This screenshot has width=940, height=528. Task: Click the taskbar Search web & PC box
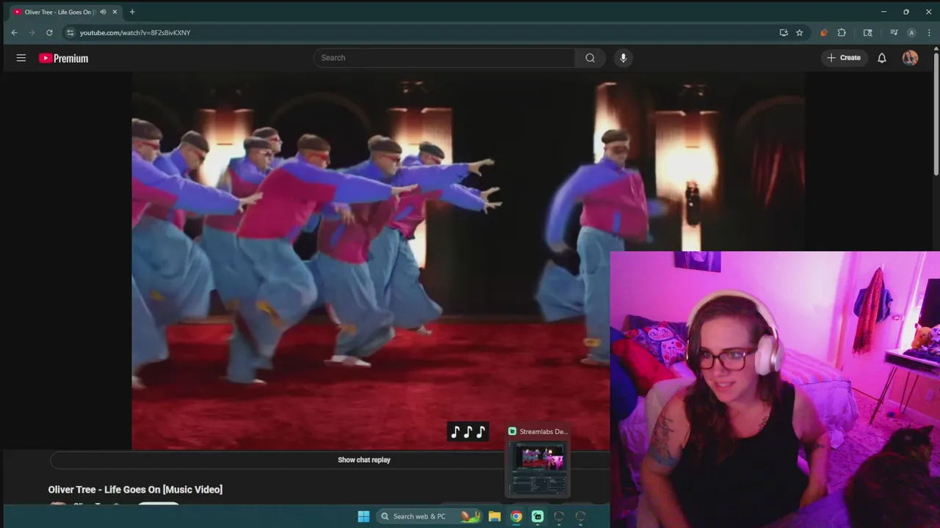click(x=429, y=516)
